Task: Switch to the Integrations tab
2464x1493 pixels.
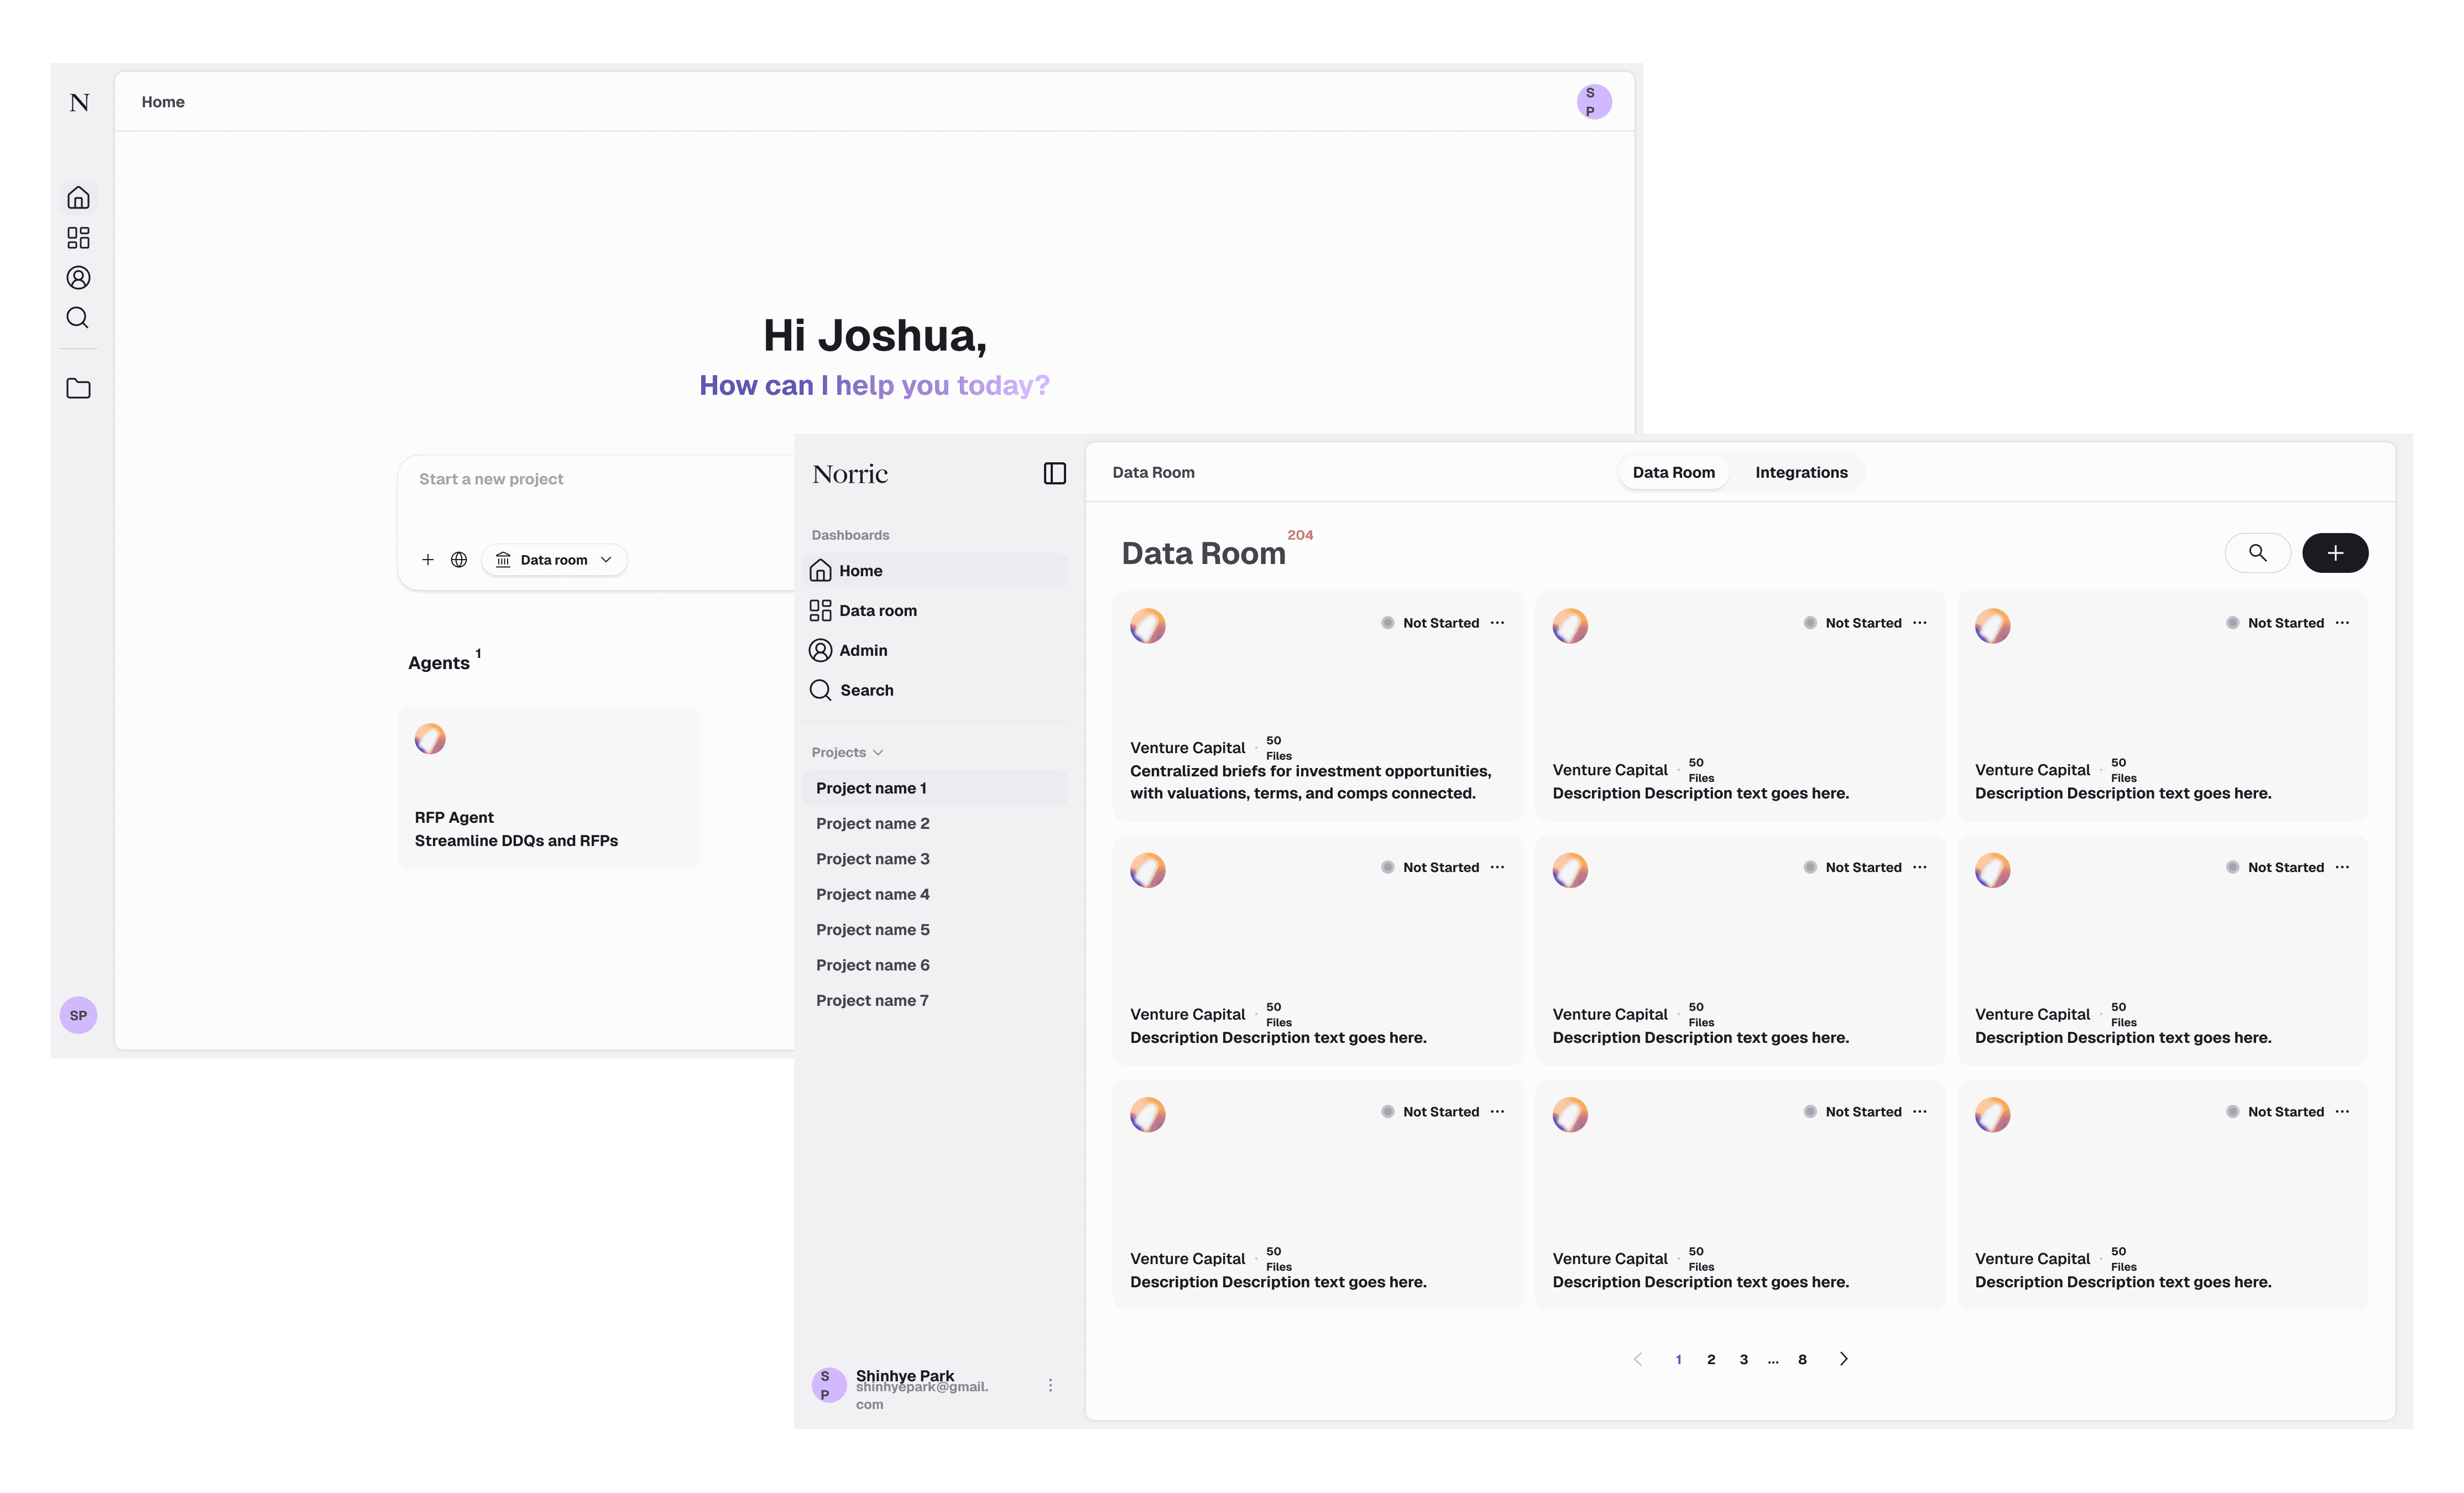Action: click(1801, 473)
